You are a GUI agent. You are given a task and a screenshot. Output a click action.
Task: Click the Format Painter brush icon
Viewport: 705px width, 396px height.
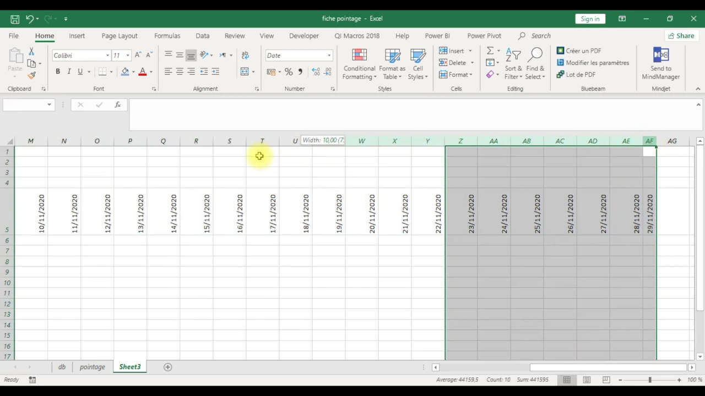[31, 75]
